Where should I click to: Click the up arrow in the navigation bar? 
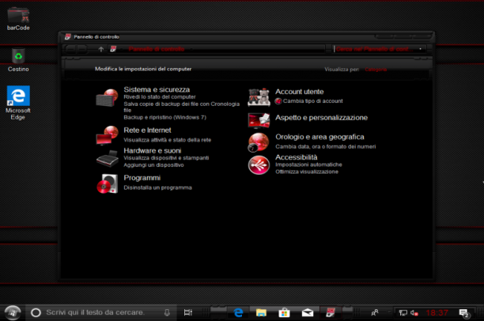point(101,49)
